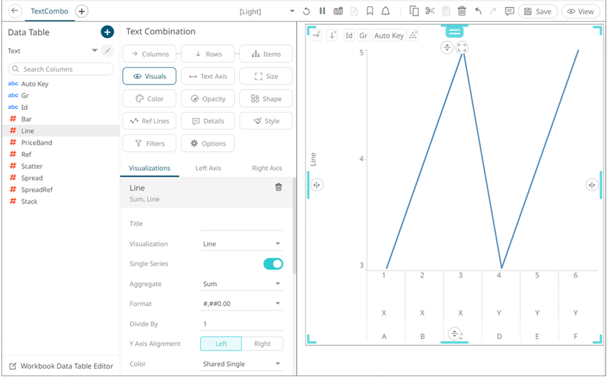The image size is (608, 378).
Task: Open Workbook Data Table Editor link
Action: click(x=61, y=366)
